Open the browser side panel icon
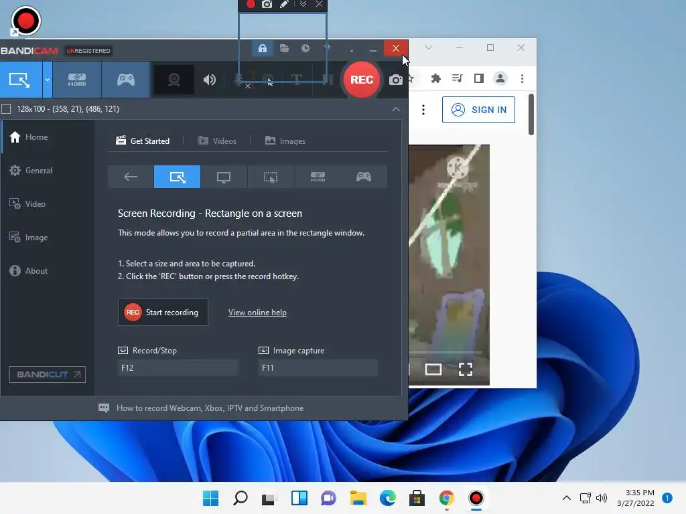The image size is (686, 514). click(x=478, y=78)
